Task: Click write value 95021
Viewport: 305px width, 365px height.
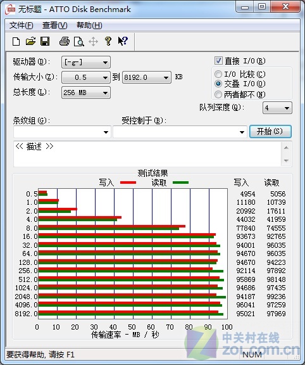Action: (x=246, y=314)
